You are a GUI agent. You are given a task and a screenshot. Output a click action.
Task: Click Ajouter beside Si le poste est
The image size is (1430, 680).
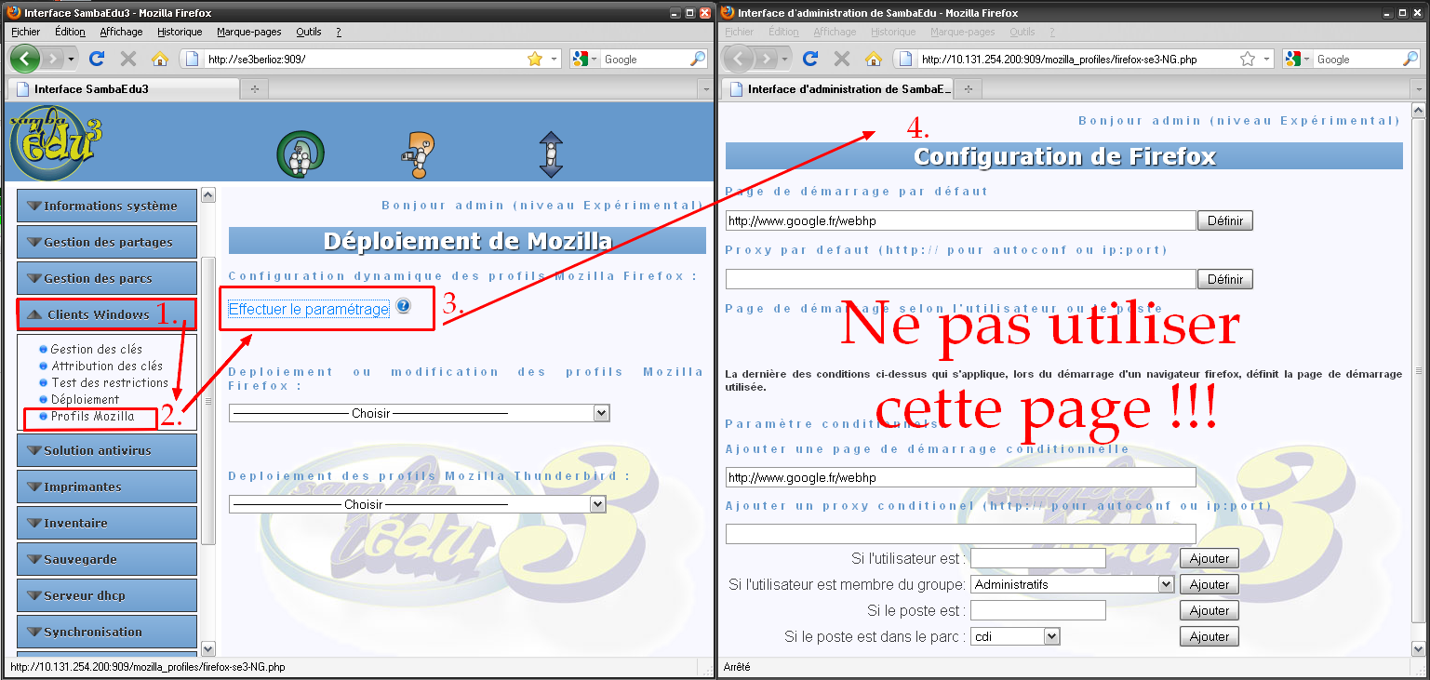[x=1209, y=610]
